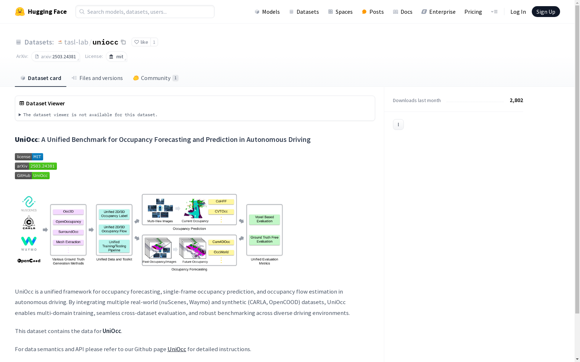This screenshot has width=580, height=362.
Task: Click the OpenCOOD logo in the diagram
Action: [29, 261]
